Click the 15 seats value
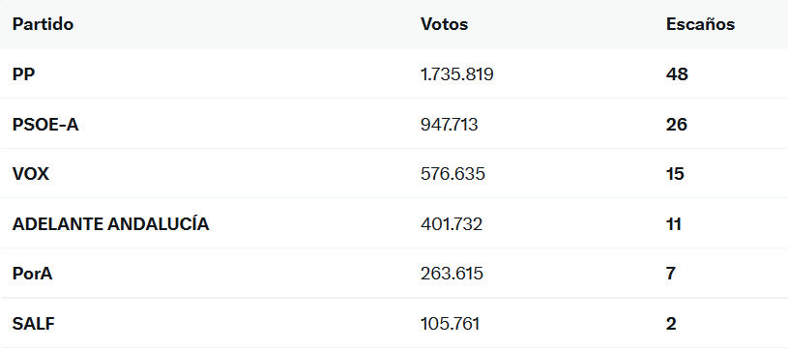Image resolution: width=788 pixels, height=349 pixels. 675,174
